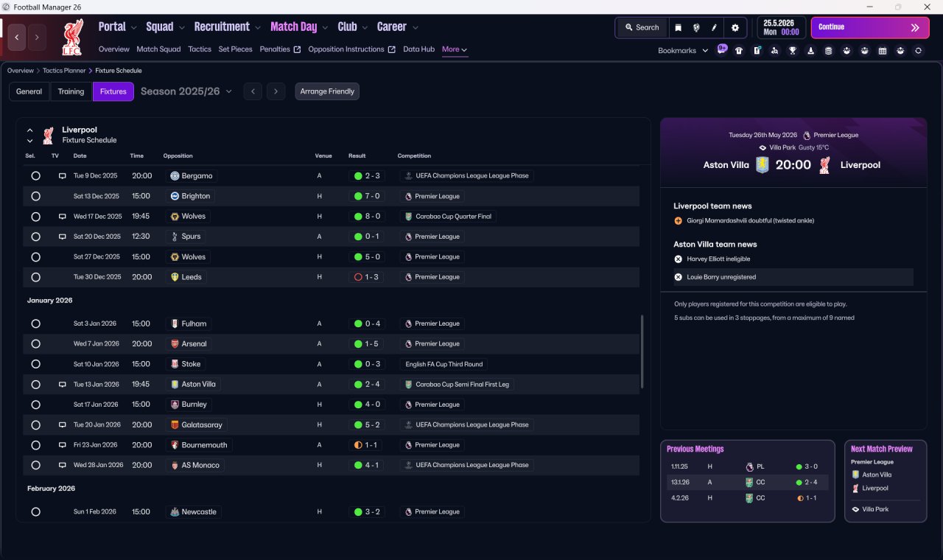
Task: Click the training cone icon in the bookmarks bar
Action: tap(810, 51)
